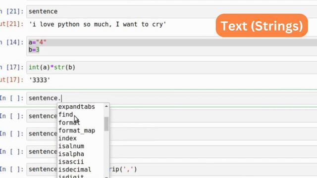Click the autocomplete list scrollbar thumb
Viewport: 317px width, 178px height.
(x=106, y=124)
